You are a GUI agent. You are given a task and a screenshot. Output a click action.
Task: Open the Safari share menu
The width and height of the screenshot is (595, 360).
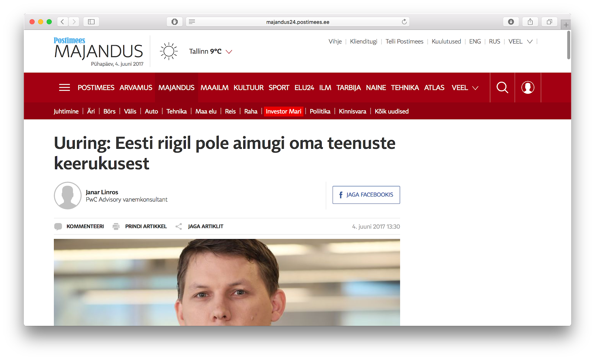[530, 22]
